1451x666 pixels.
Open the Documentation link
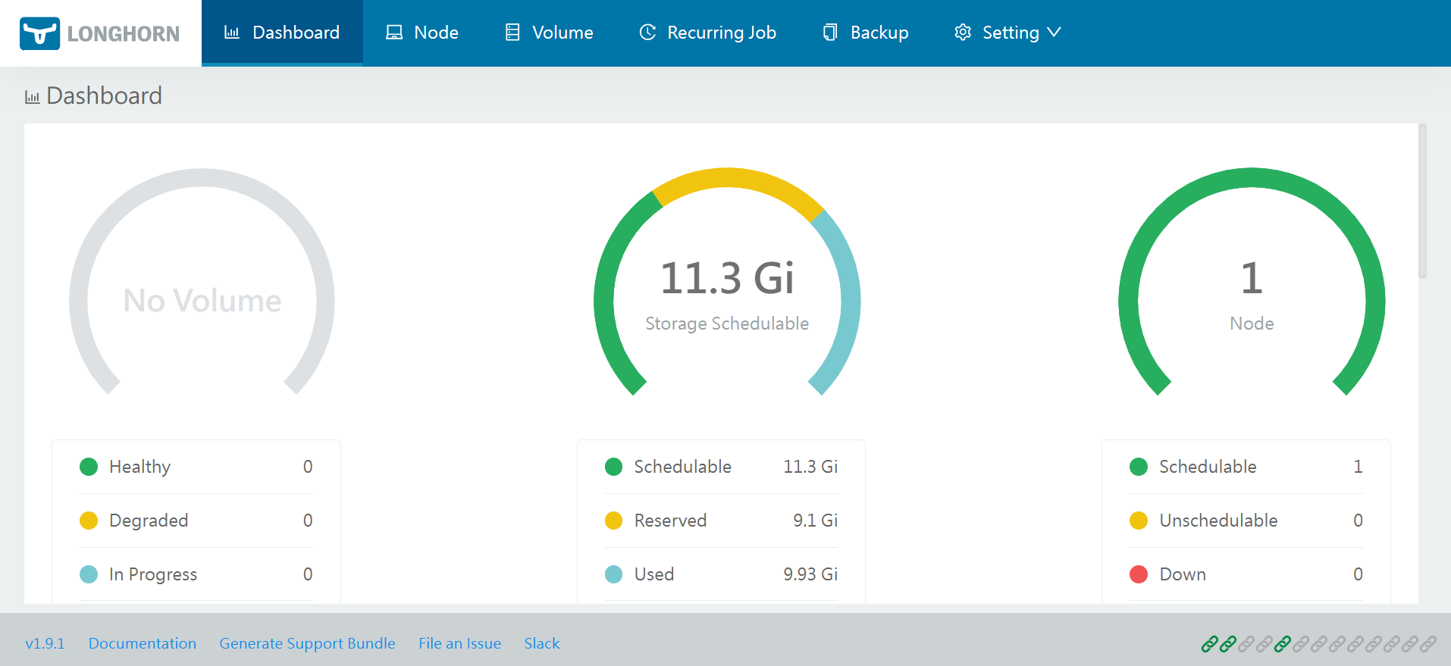point(142,643)
